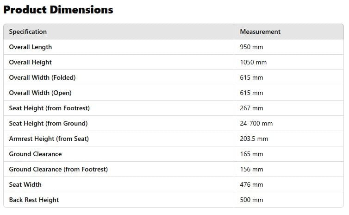Click the 615 mm value for Open width
The width and height of the screenshot is (349, 215).
[x=251, y=93]
